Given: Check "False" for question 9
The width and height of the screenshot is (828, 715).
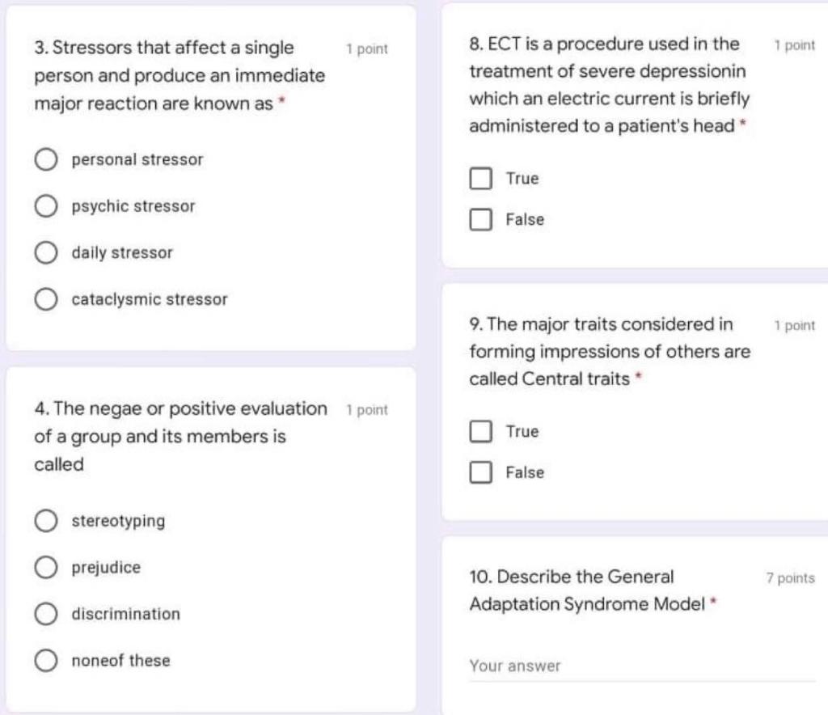Looking at the screenshot, I should (480, 472).
